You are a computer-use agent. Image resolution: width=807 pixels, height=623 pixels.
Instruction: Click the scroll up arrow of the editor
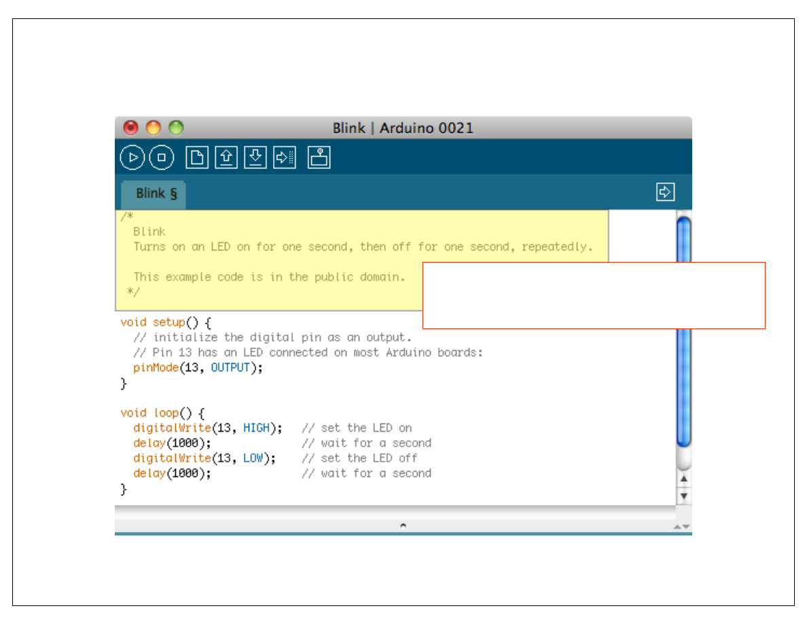click(684, 480)
